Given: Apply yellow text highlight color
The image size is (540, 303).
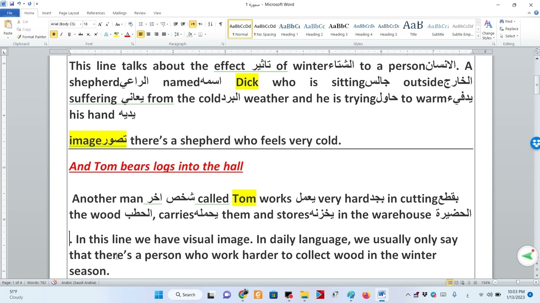Looking at the screenshot, I should tap(116, 35).
